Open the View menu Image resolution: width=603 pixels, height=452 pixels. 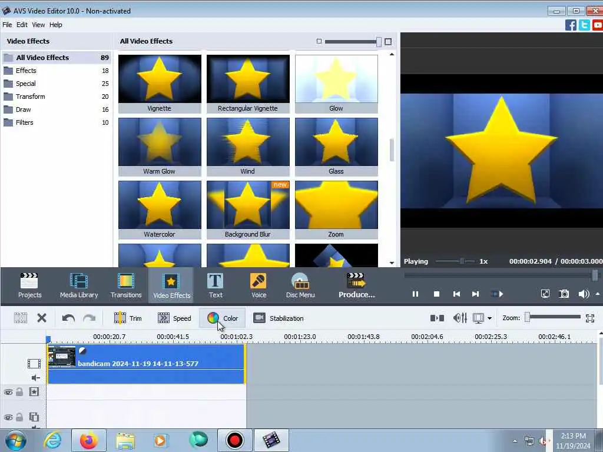pos(38,25)
